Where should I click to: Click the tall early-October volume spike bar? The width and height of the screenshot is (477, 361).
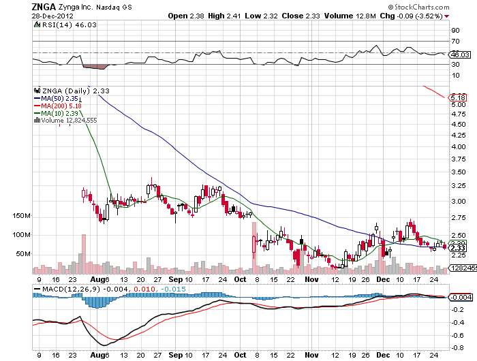254,248
